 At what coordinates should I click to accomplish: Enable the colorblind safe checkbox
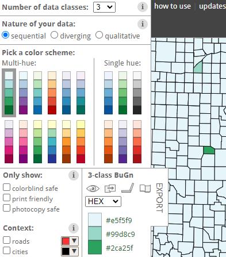tap(6, 187)
